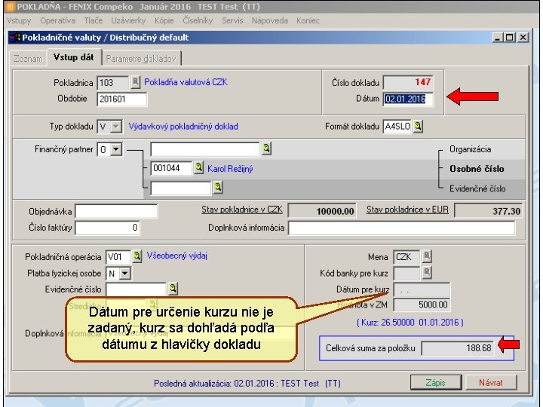
Task: Click the Objednávka input field
Action: (x=116, y=211)
